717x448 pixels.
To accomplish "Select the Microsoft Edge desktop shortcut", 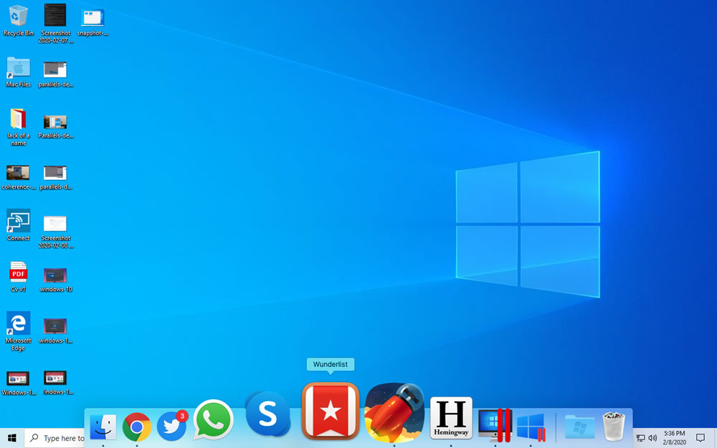I will tap(19, 331).
